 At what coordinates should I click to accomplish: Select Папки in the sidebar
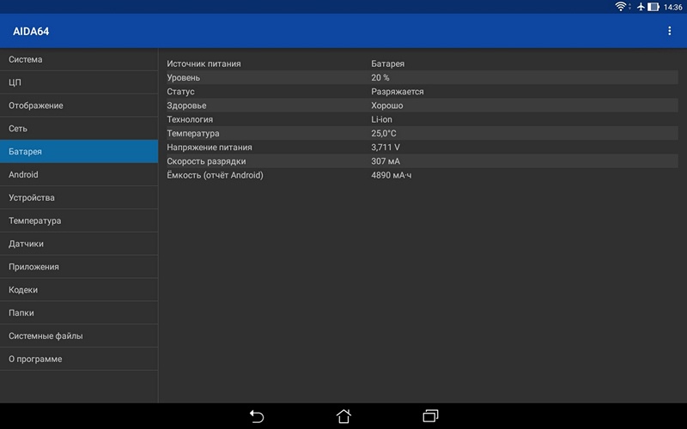[x=79, y=313]
